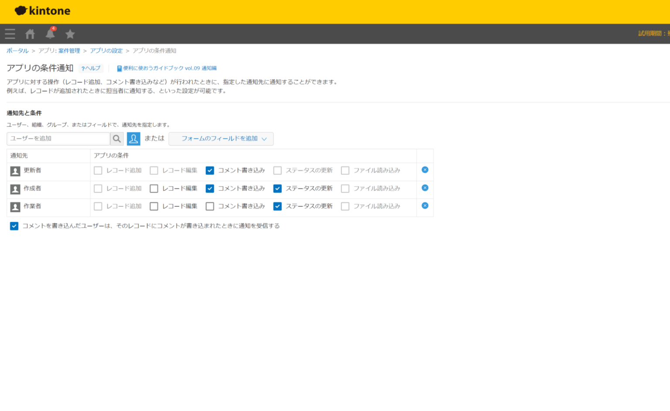Image resolution: width=670 pixels, height=411 pixels.
Task: Remove the 更新者 notification row
Action: pos(424,170)
